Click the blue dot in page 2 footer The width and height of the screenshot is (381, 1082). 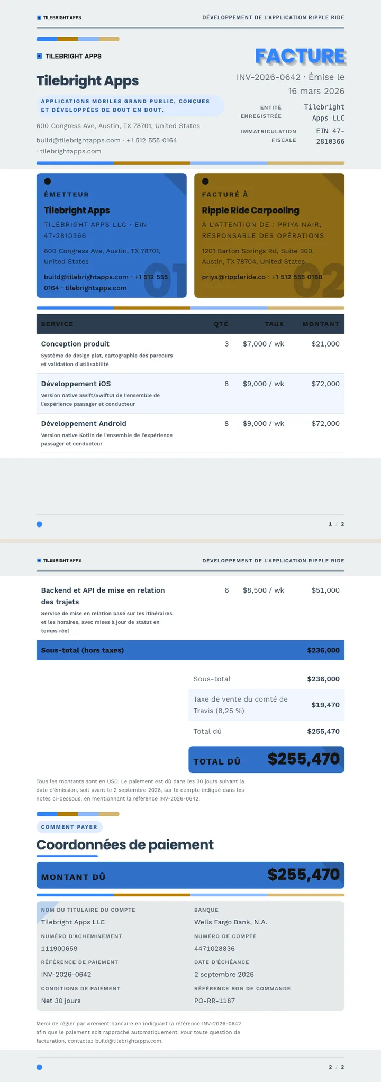pyautogui.click(x=39, y=1067)
